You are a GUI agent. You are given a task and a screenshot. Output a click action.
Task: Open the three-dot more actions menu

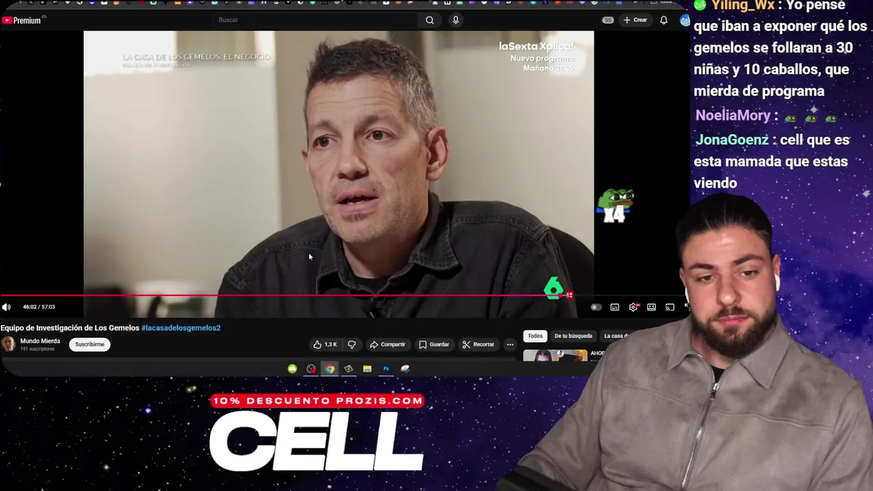point(509,344)
